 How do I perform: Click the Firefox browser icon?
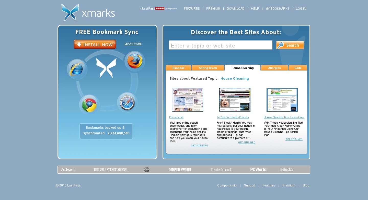click(x=135, y=62)
